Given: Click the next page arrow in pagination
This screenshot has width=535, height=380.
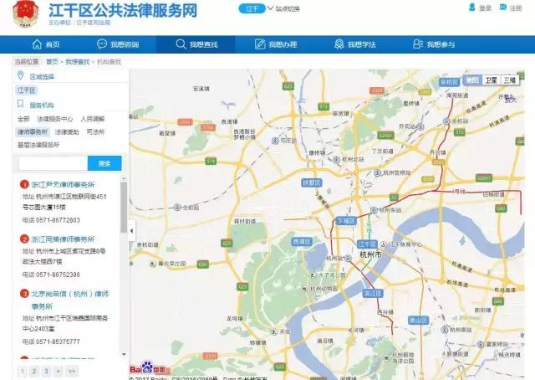Looking at the screenshot, I should click(59, 371).
